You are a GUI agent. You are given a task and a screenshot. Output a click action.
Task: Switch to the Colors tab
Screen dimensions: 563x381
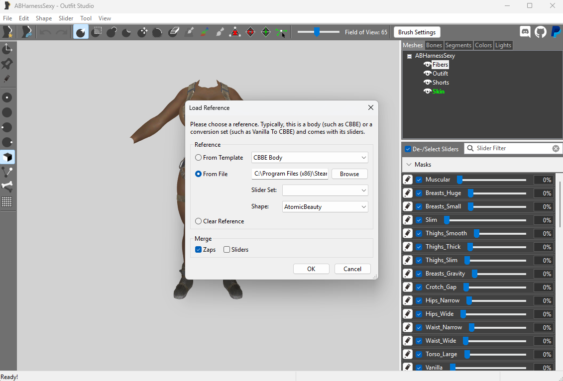tap(483, 45)
